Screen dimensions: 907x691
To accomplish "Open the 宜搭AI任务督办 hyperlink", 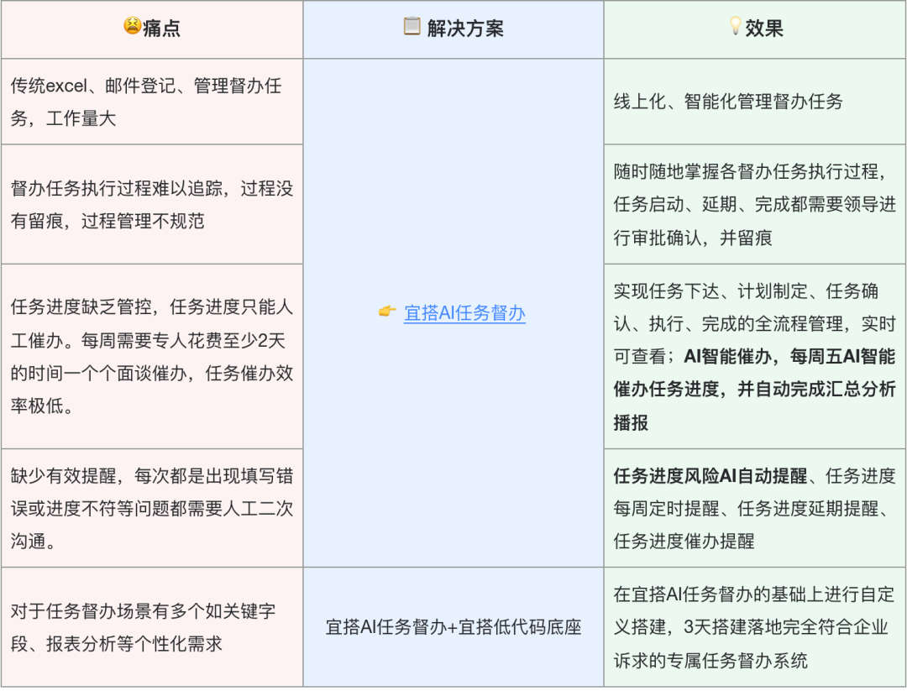I will pyautogui.click(x=464, y=313).
